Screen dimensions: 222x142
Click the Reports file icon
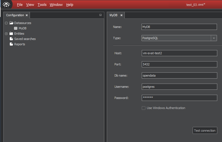(11, 44)
